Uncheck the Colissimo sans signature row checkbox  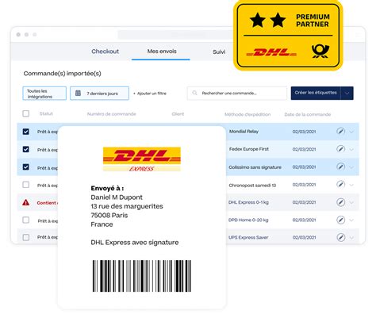(x=26, y=167)
